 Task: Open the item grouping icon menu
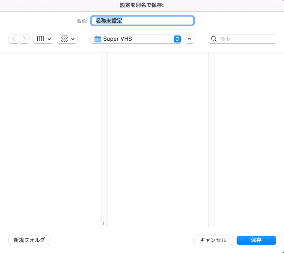pyautogui.click(x=65, y=39)
